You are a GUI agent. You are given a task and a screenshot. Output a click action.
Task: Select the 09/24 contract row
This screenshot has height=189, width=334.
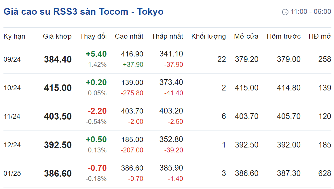coord(167,59)
